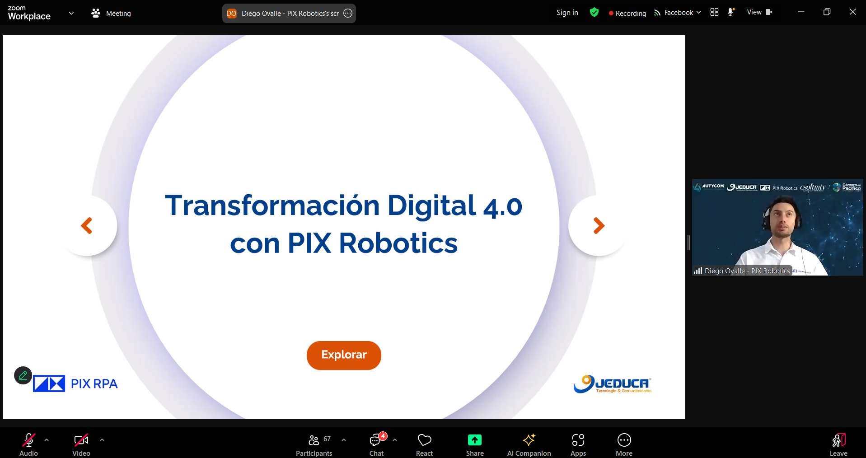Click the Meeting tab at top
Image resolution: width=866 pixels, height=458 pixels.
click(x=111, y=13)
